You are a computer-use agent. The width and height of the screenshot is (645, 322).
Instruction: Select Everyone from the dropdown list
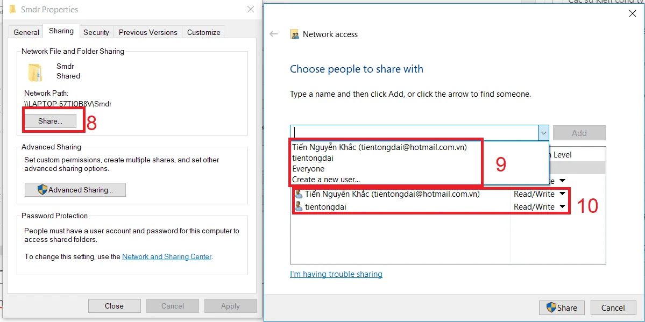click(x=308, y=169)
